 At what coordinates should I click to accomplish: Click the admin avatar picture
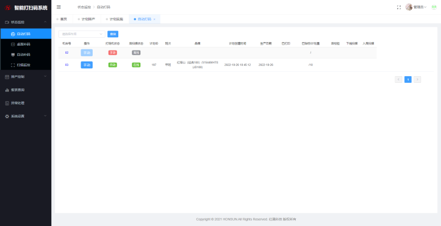pos(409,7)
